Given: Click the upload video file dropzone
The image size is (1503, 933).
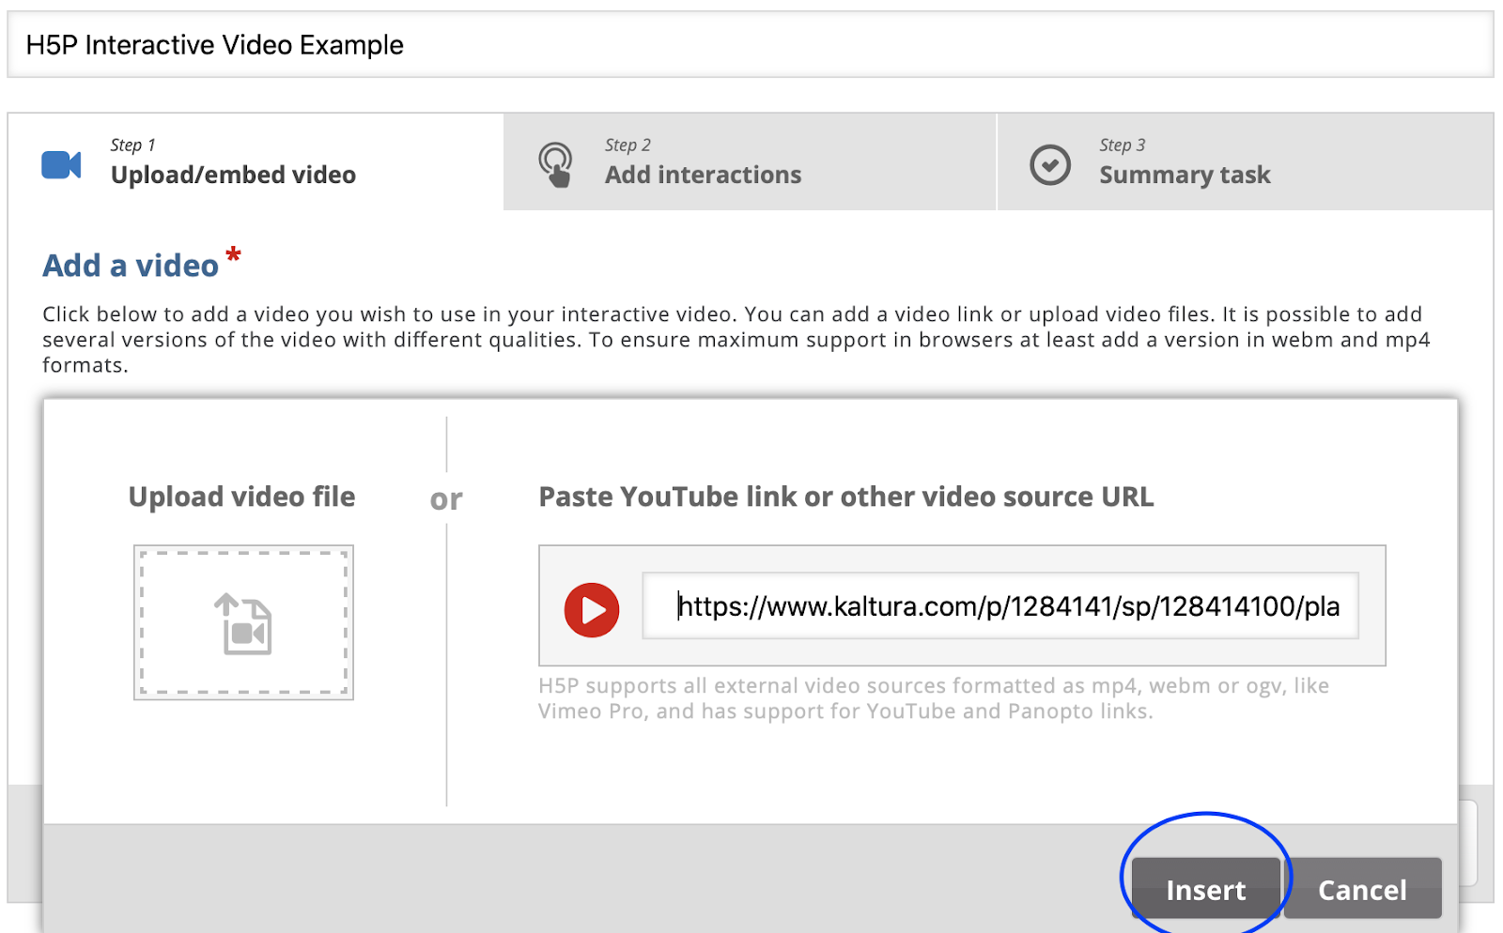Looking at the screenshot, I should [243, 622].
